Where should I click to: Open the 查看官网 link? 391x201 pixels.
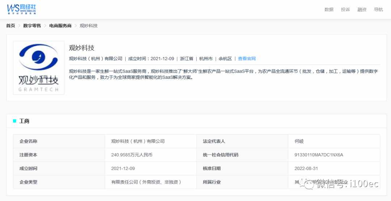tap(247, 59)
